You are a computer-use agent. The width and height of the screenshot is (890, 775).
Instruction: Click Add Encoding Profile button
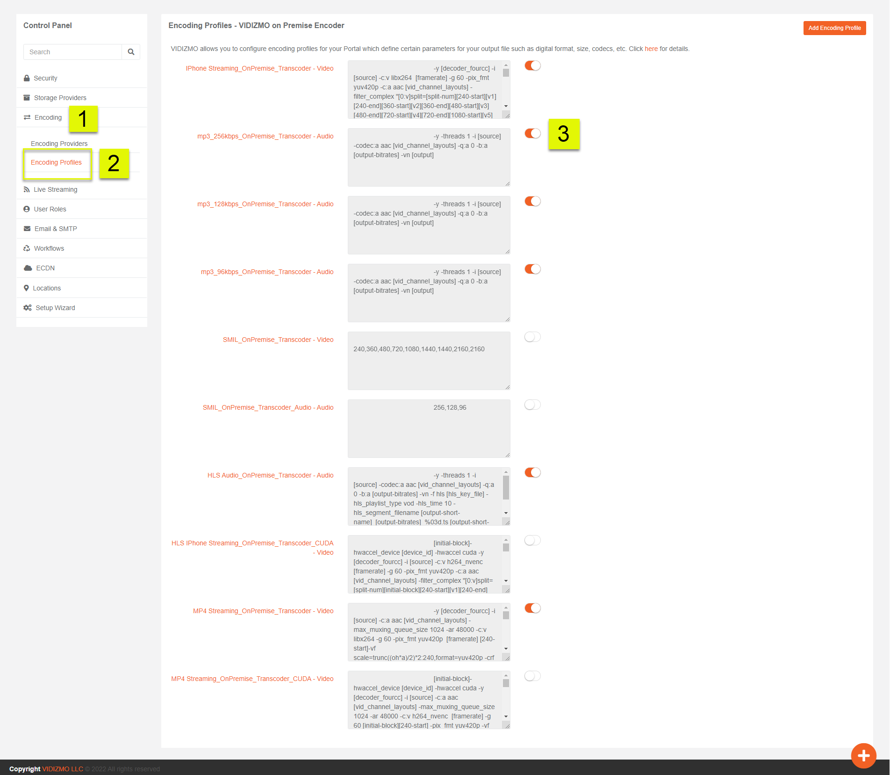coord(834,28)
